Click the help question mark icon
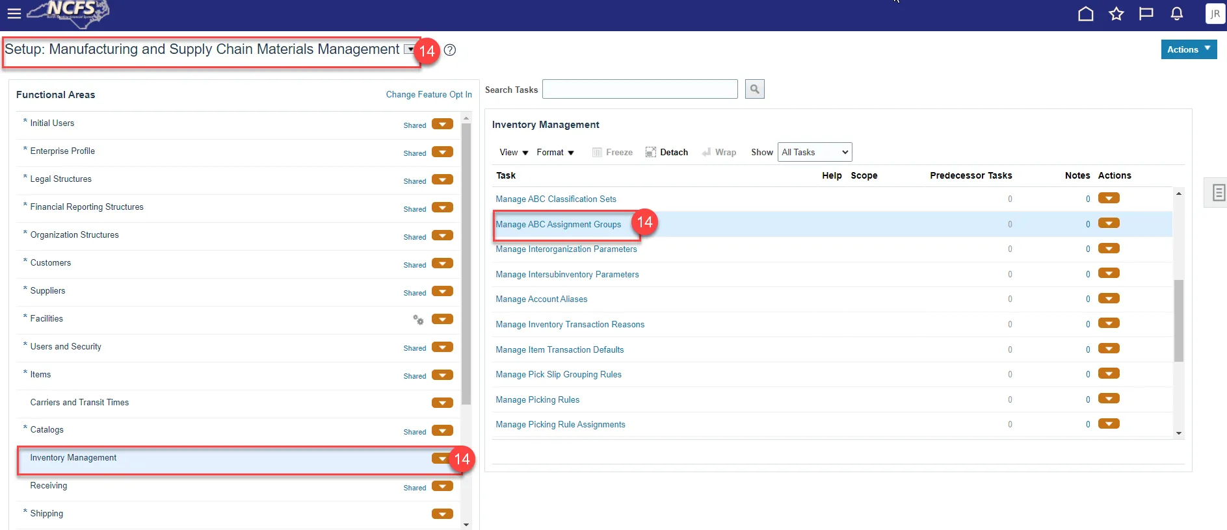Viewport: 1227px width, 530px height. click(449, 50)
